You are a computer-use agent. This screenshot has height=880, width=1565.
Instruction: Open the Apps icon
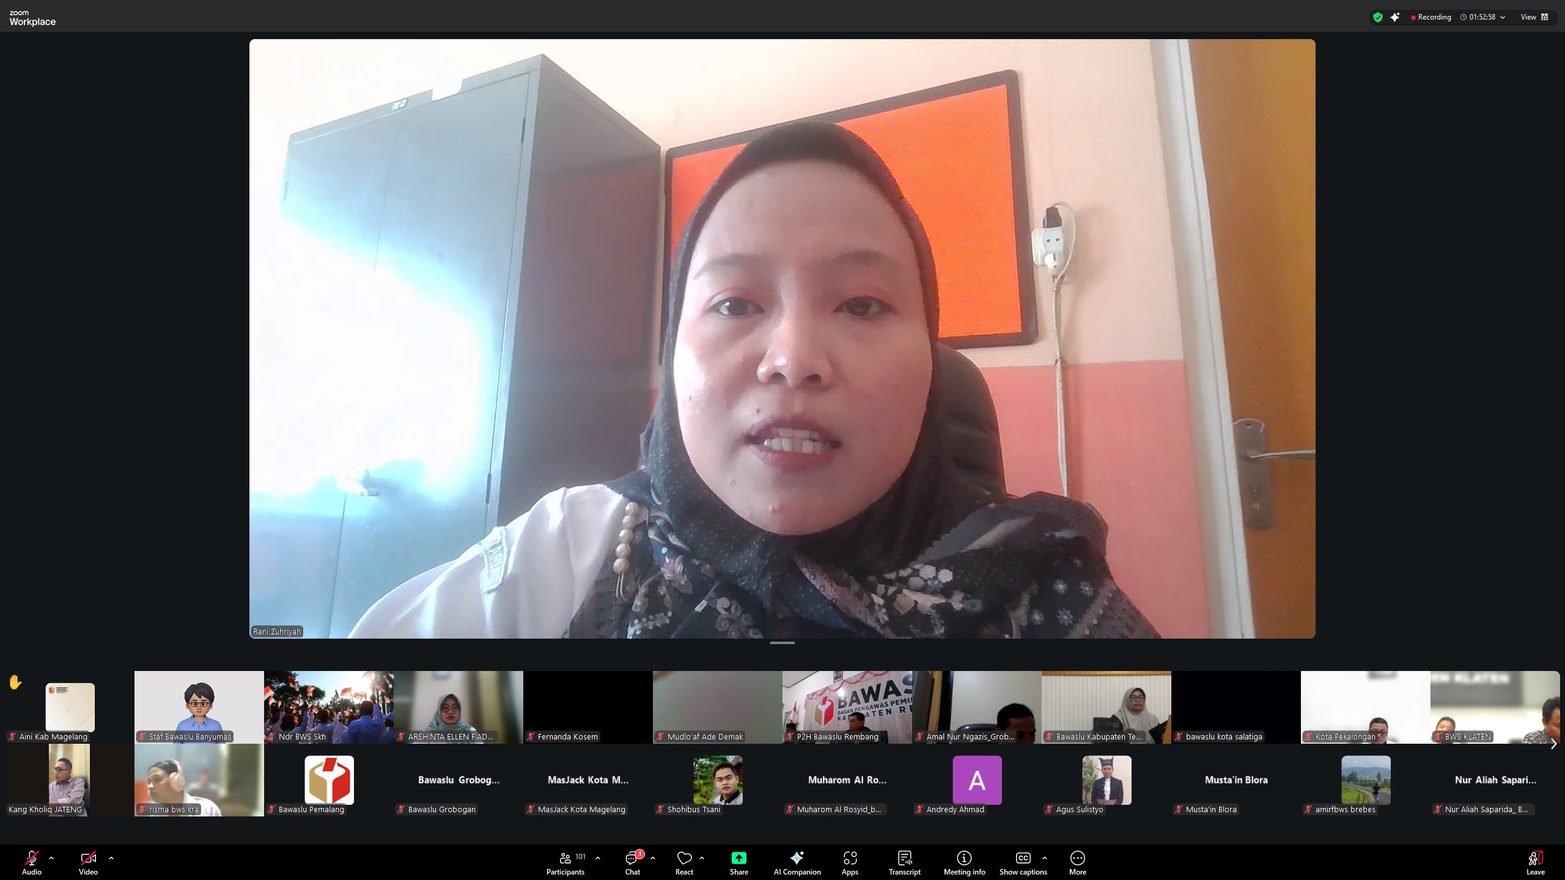pyautogui.click(x=850, y=859)
